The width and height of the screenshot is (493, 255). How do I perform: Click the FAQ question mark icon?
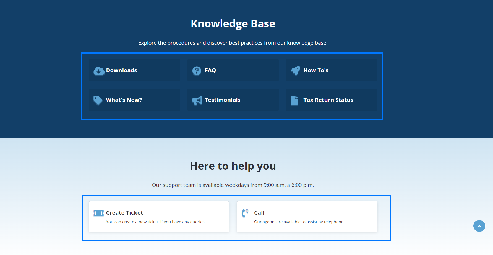pyautogui.click(x=197, y=71)
